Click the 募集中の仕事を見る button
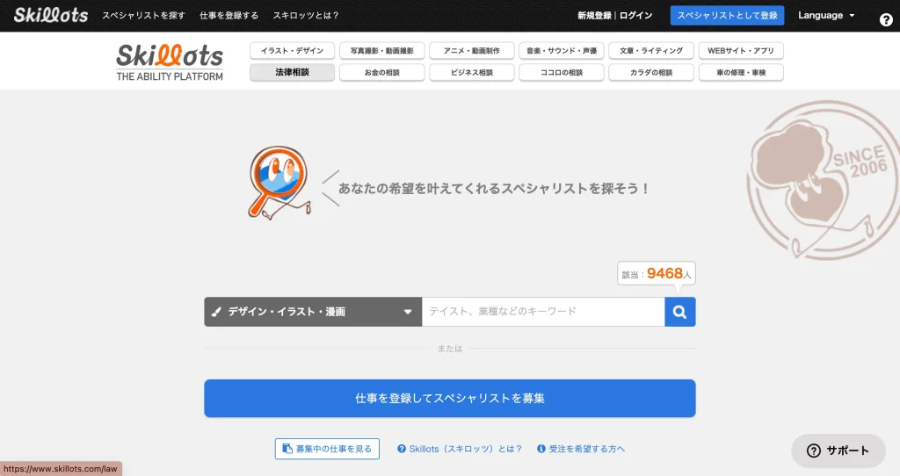900x476 pixels. tap(327, 449)
